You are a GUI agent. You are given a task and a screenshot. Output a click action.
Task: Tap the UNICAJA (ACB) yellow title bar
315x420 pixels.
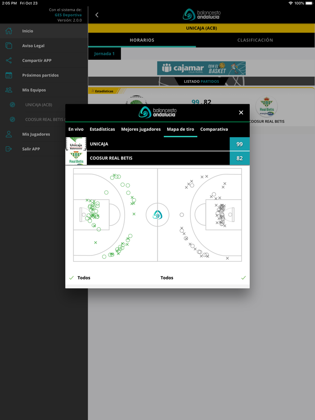pyautogui.click(x=201, y=28)
